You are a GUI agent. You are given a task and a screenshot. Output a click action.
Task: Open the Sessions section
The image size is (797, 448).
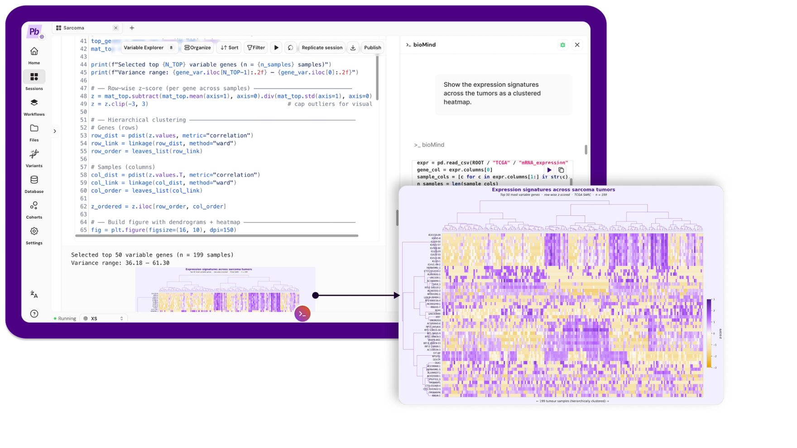[34, 81]
